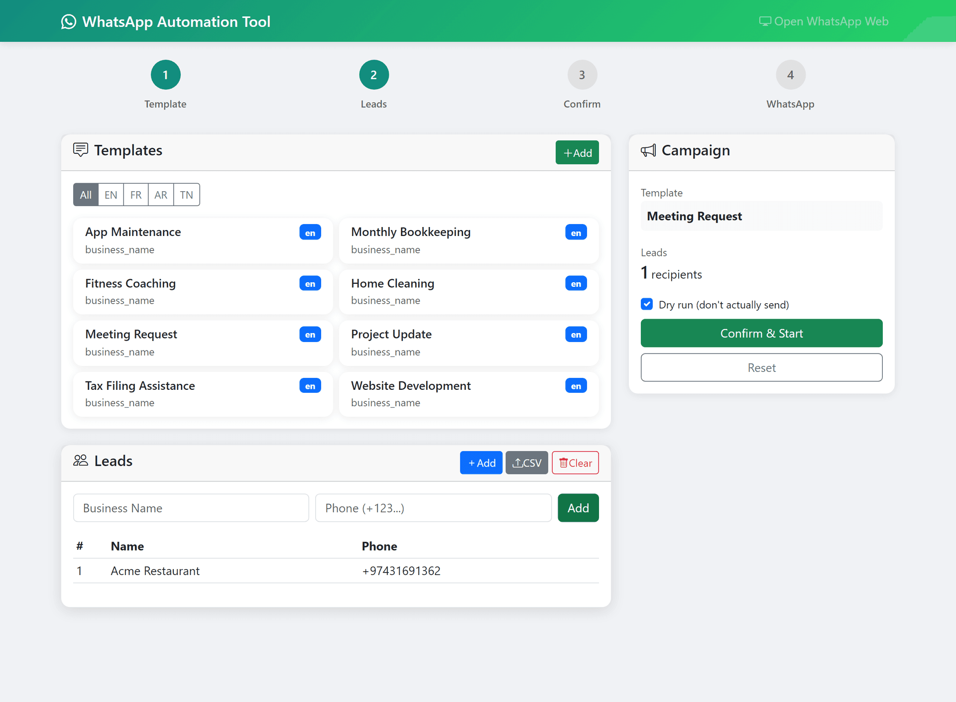Click the Acme Restaurant lead name
Image resolution: width=956 pixels, height=702 pixels.
155,571
